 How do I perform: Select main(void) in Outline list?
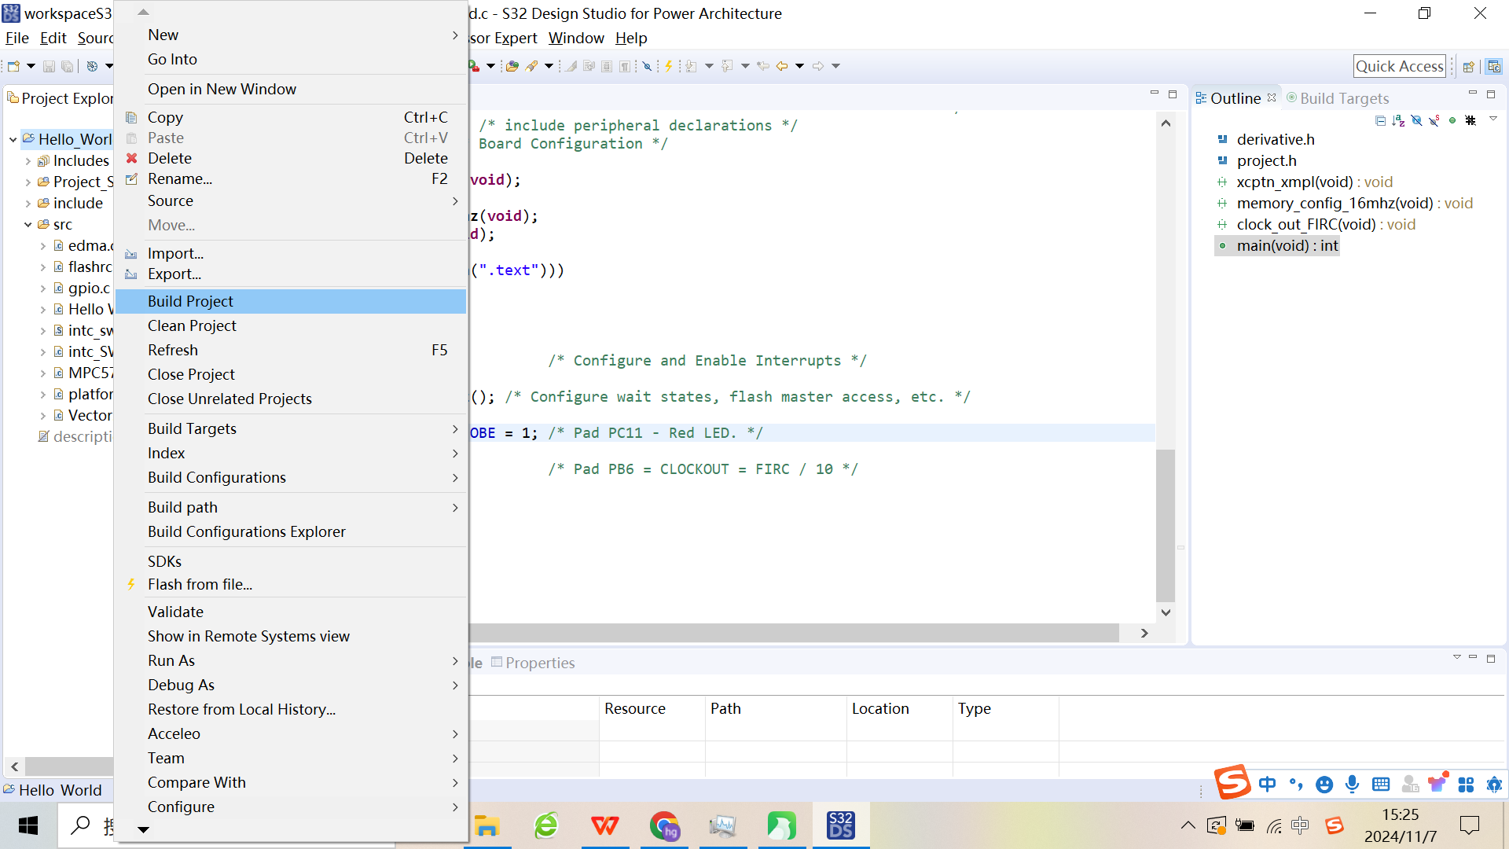click(1287, 246)
